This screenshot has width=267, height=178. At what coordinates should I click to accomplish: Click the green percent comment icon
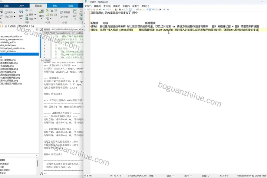(47, 10)
